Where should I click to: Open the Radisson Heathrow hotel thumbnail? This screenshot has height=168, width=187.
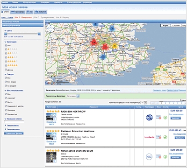[51, 117]
